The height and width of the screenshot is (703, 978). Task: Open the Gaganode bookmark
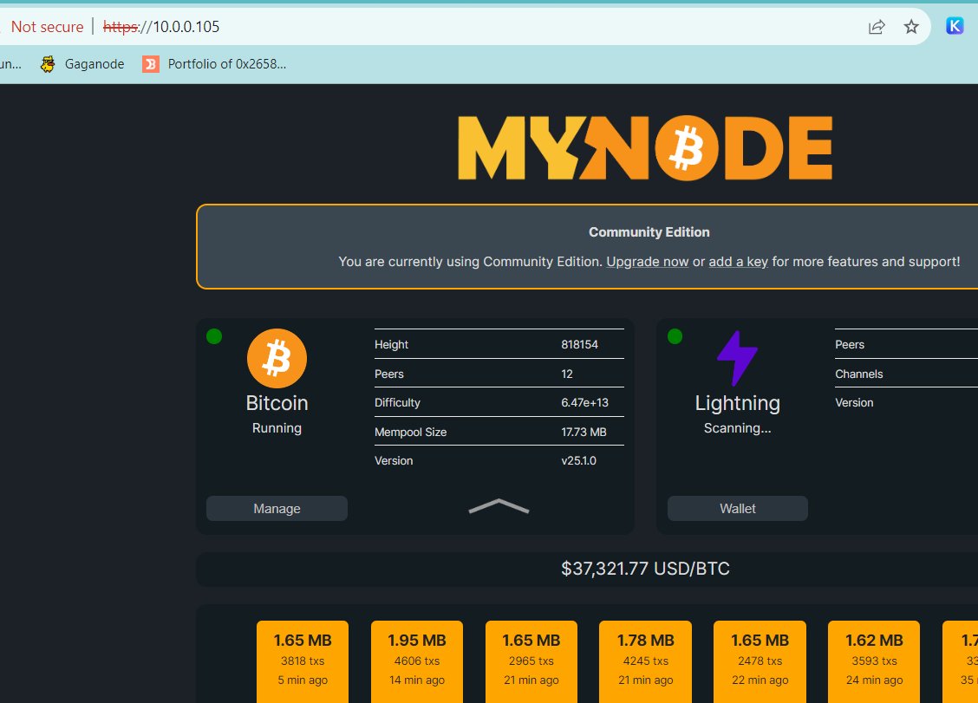point(82,64)
